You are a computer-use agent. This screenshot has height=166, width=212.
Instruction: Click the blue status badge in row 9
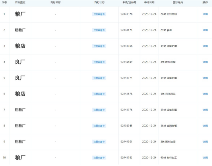99,142
